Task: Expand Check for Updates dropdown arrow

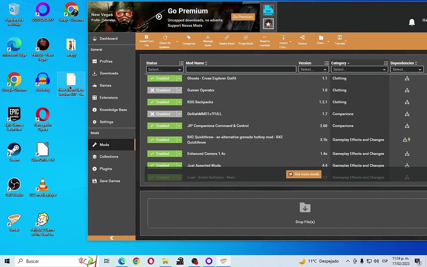Action: (177, 42)
